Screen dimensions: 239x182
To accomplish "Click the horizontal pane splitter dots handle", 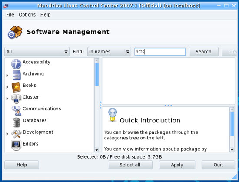I will [x=168, y=105].
